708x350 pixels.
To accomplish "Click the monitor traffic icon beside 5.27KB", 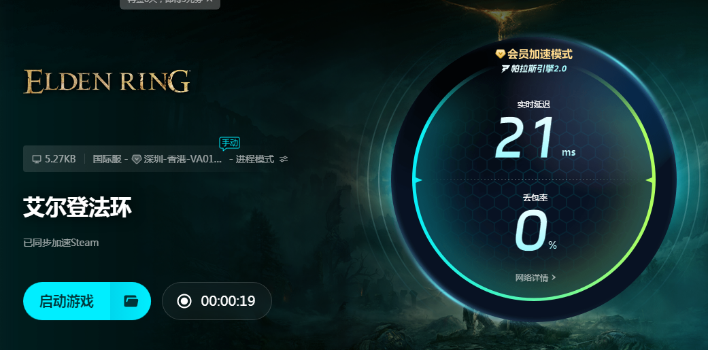I will point(37,159).
